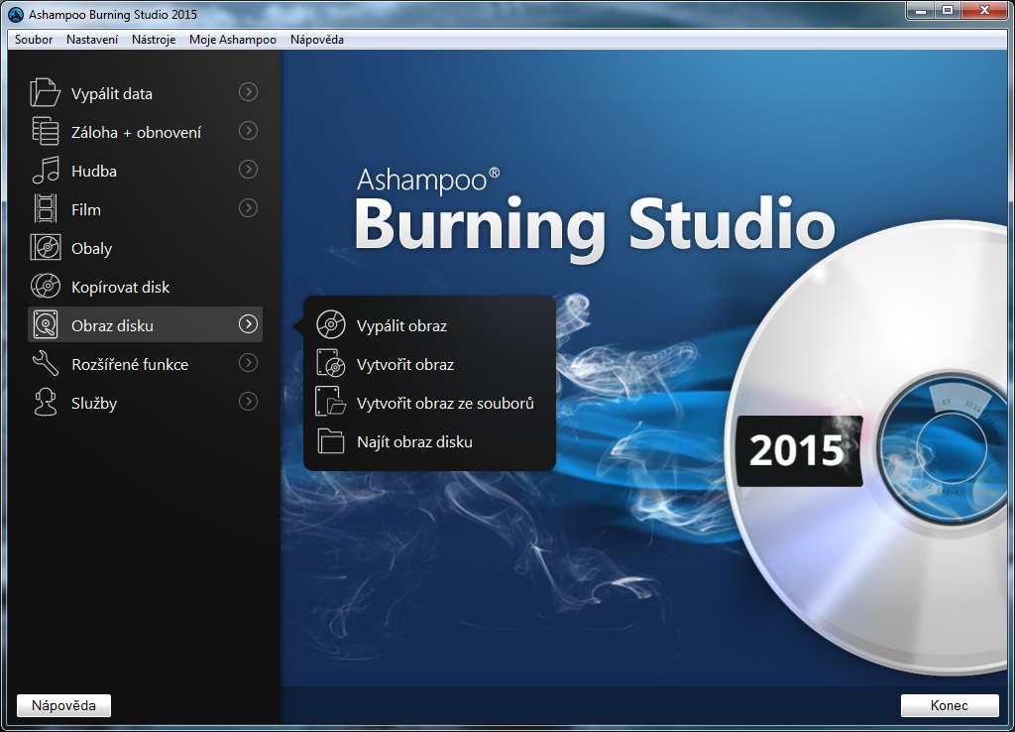Click the Najít obraz disku folder icon
The height and width of the screenshot is (732, 1015).
pyautogui.click(x=331, y=441)
